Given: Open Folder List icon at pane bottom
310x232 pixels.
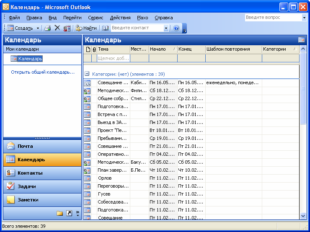Looking at the screenshot, I should [x=60, y=213].
